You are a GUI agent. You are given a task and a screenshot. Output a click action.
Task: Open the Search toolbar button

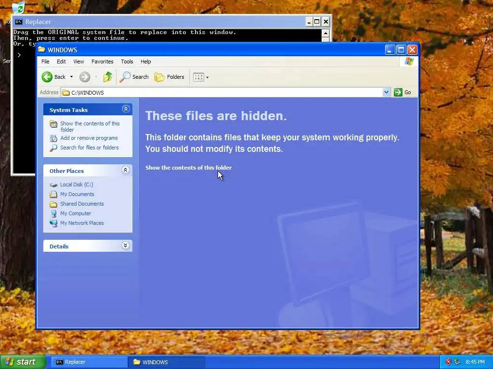(134, 77)
